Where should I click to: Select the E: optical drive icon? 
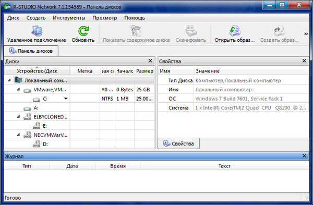pyautogui.click(x=37, y=126)
